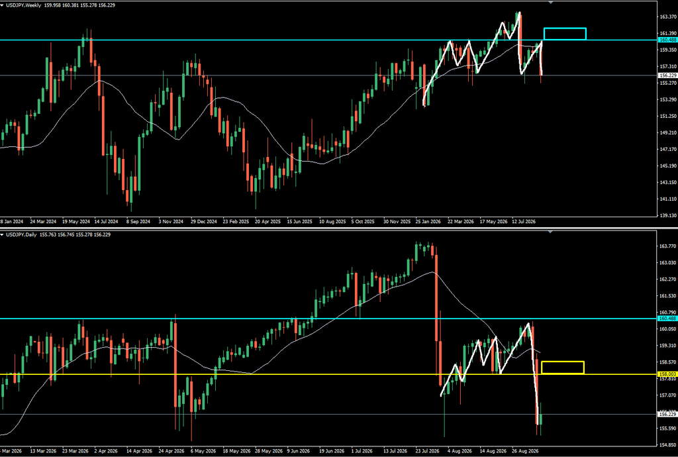Click the triangle icon beside USDJPY,Weekly title
The height and width of the screenshot is (457, 678).
(2, 5)
